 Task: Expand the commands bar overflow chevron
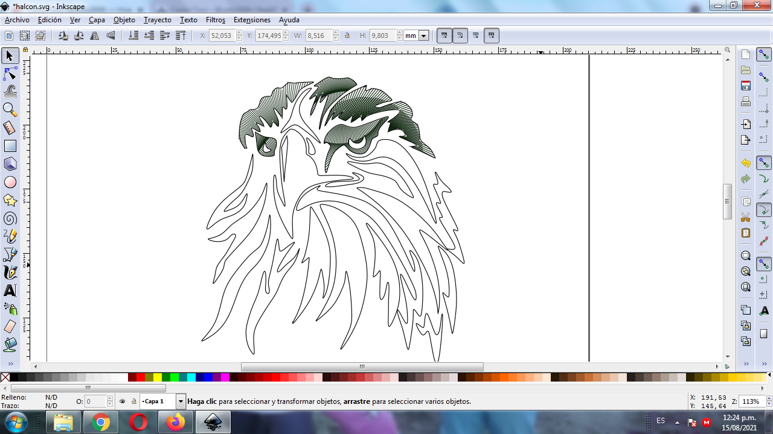pos(746,364)
